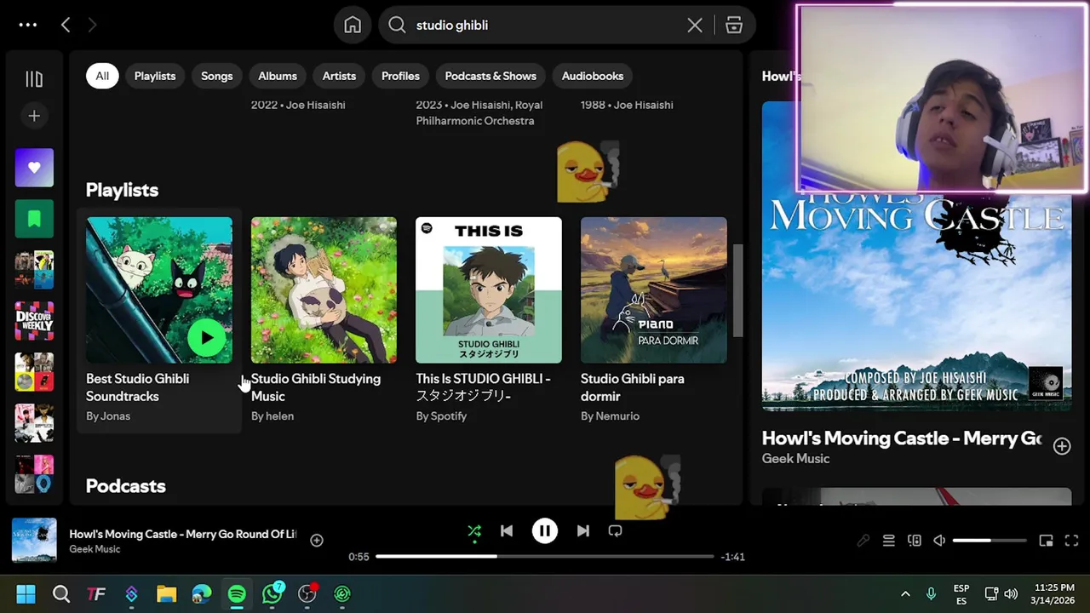Go forward with the right arrow
This screenshot has width=1090, height=613.
[x=92, y=25]
